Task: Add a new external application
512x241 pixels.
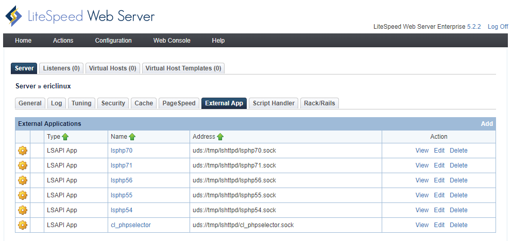Action: [486, 124]
